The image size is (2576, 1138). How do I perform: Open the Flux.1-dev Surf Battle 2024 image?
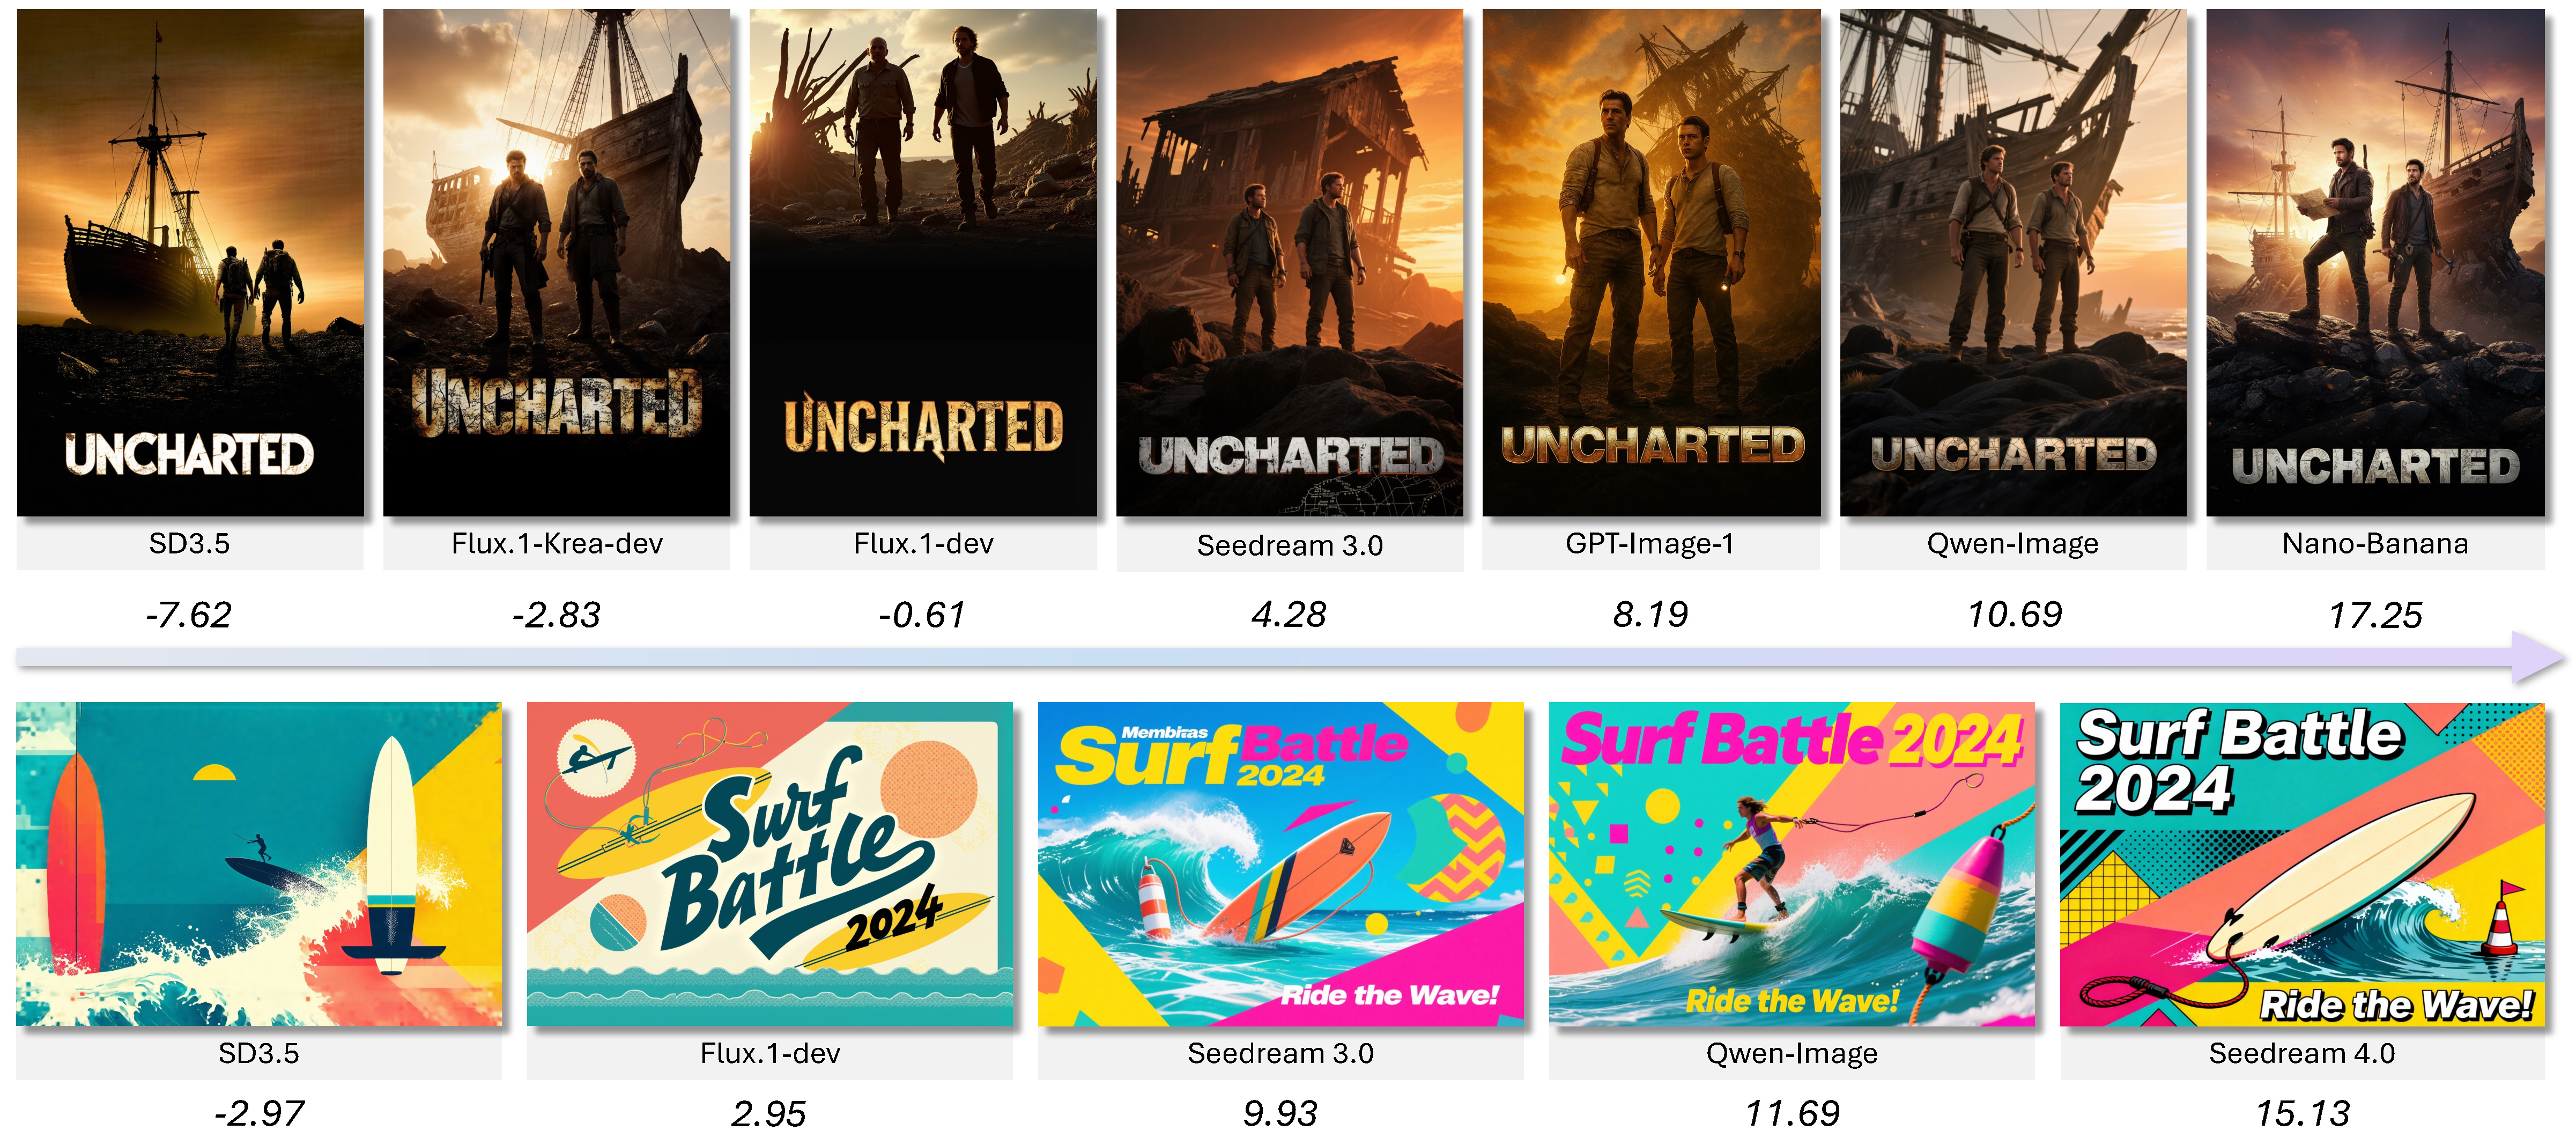tap(770, 864)
